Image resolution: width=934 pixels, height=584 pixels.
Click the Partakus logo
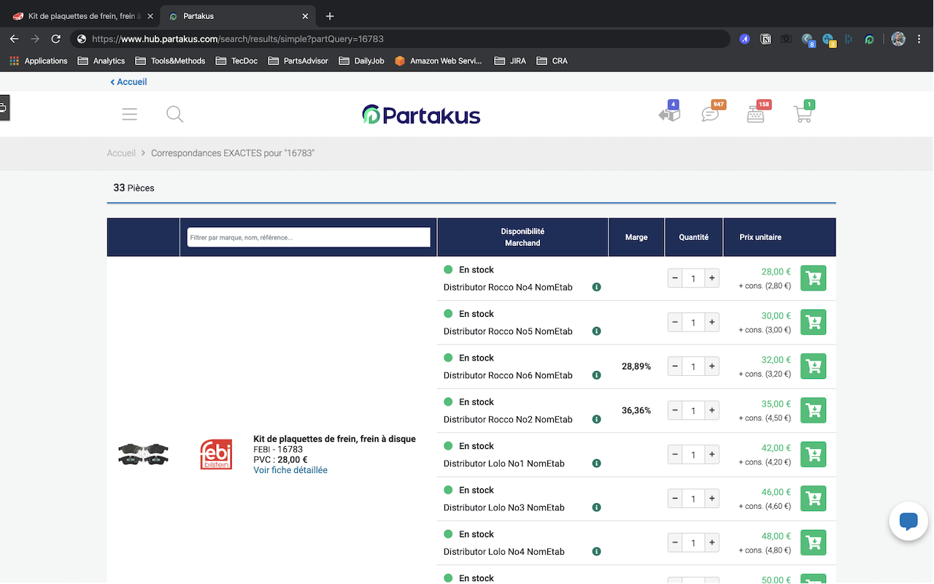421,115
